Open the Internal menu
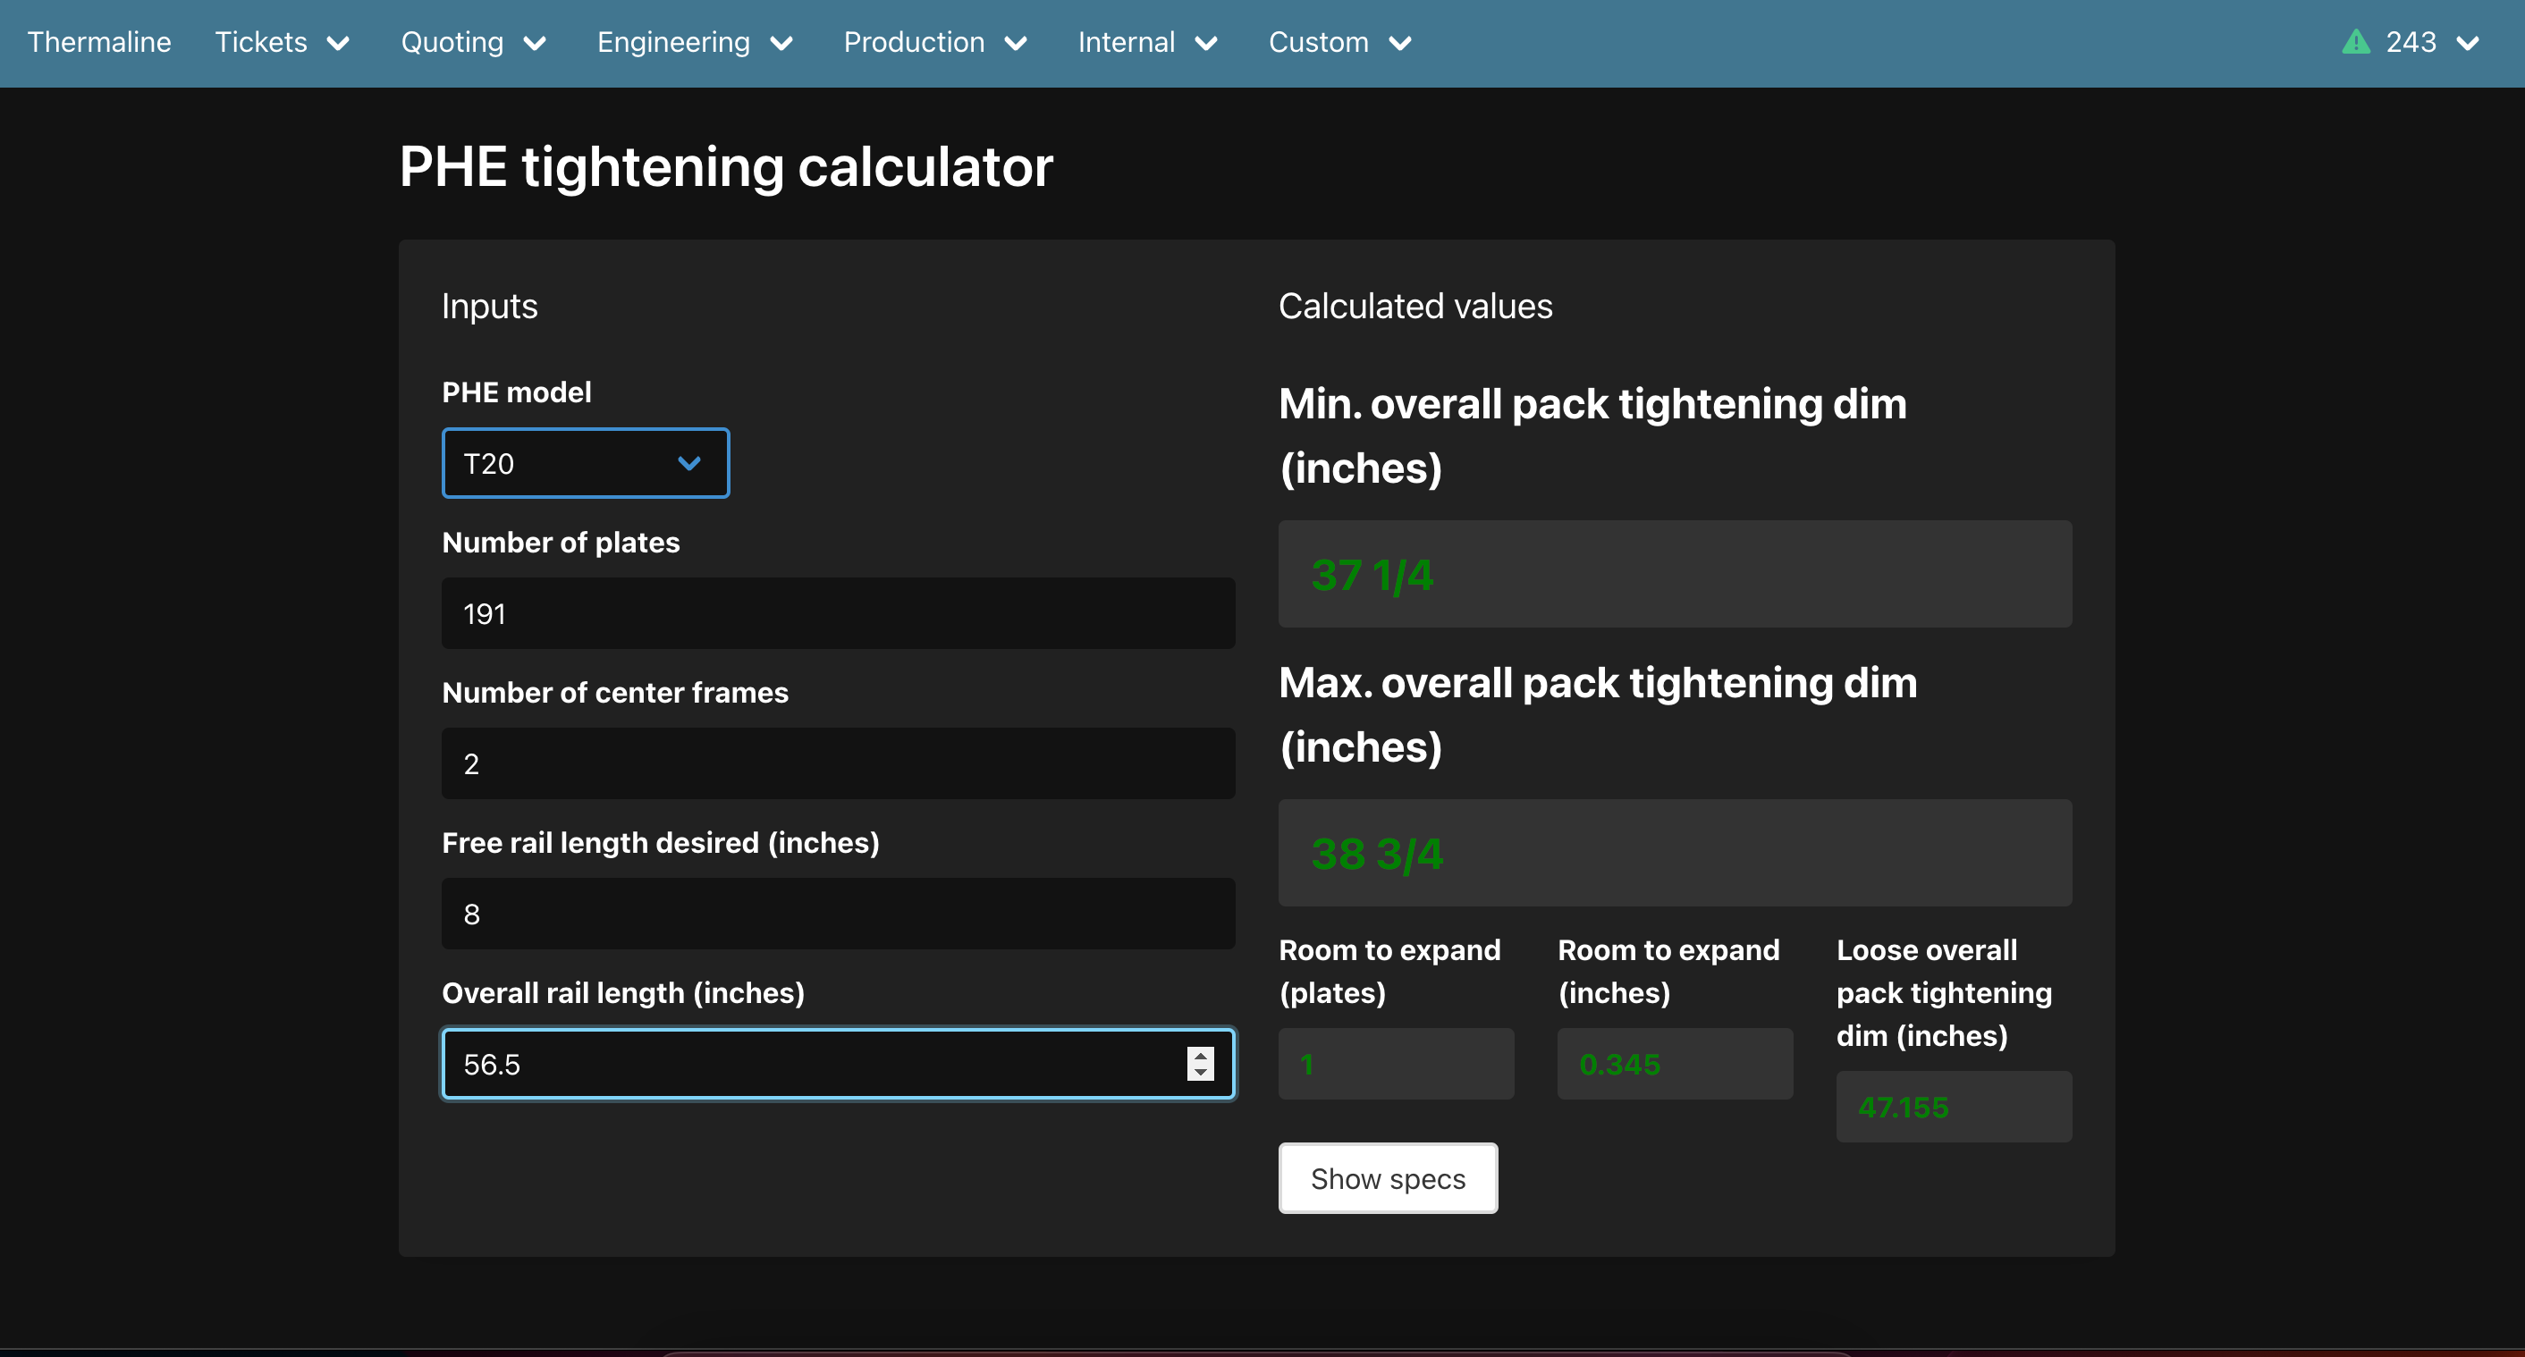 click(x=1147, y=42)
